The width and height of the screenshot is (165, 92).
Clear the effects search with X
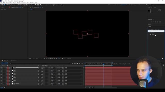pos(164,31)
